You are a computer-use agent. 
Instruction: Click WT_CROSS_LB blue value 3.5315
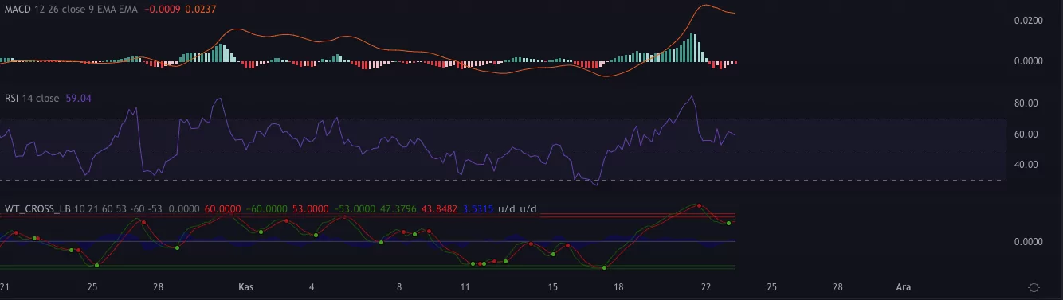coord(478,209)
